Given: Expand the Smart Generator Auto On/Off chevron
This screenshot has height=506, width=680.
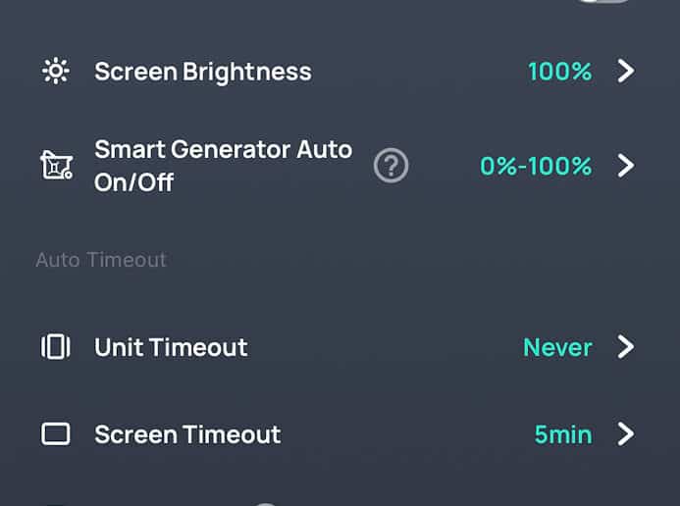Looking at the screenshot, I should [626, 166].
